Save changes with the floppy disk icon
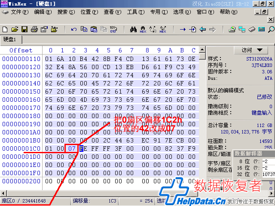This screenshot has width=275, height=206. click(x=24, y=29)
